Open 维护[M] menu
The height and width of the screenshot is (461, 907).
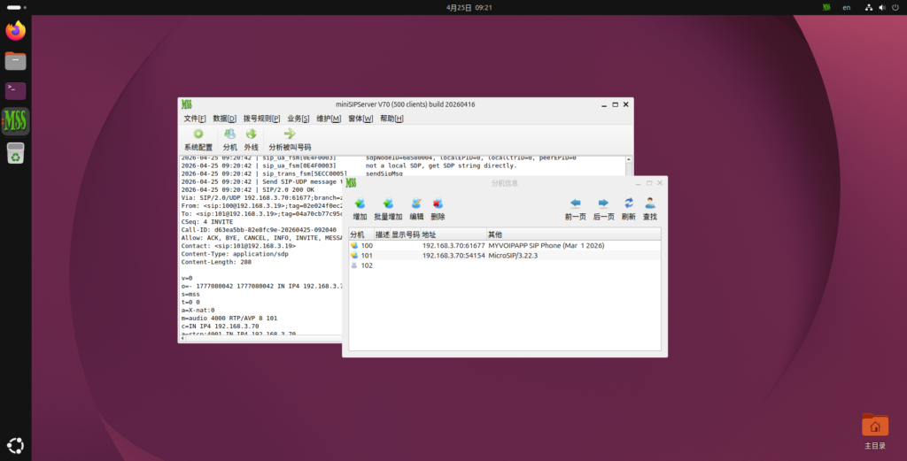pyautogui.click(x=329, y=119)
